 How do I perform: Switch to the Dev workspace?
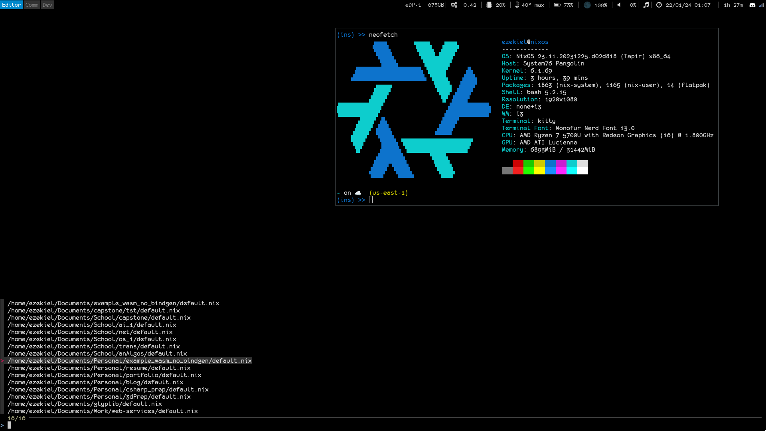click(x=47, y=5)
